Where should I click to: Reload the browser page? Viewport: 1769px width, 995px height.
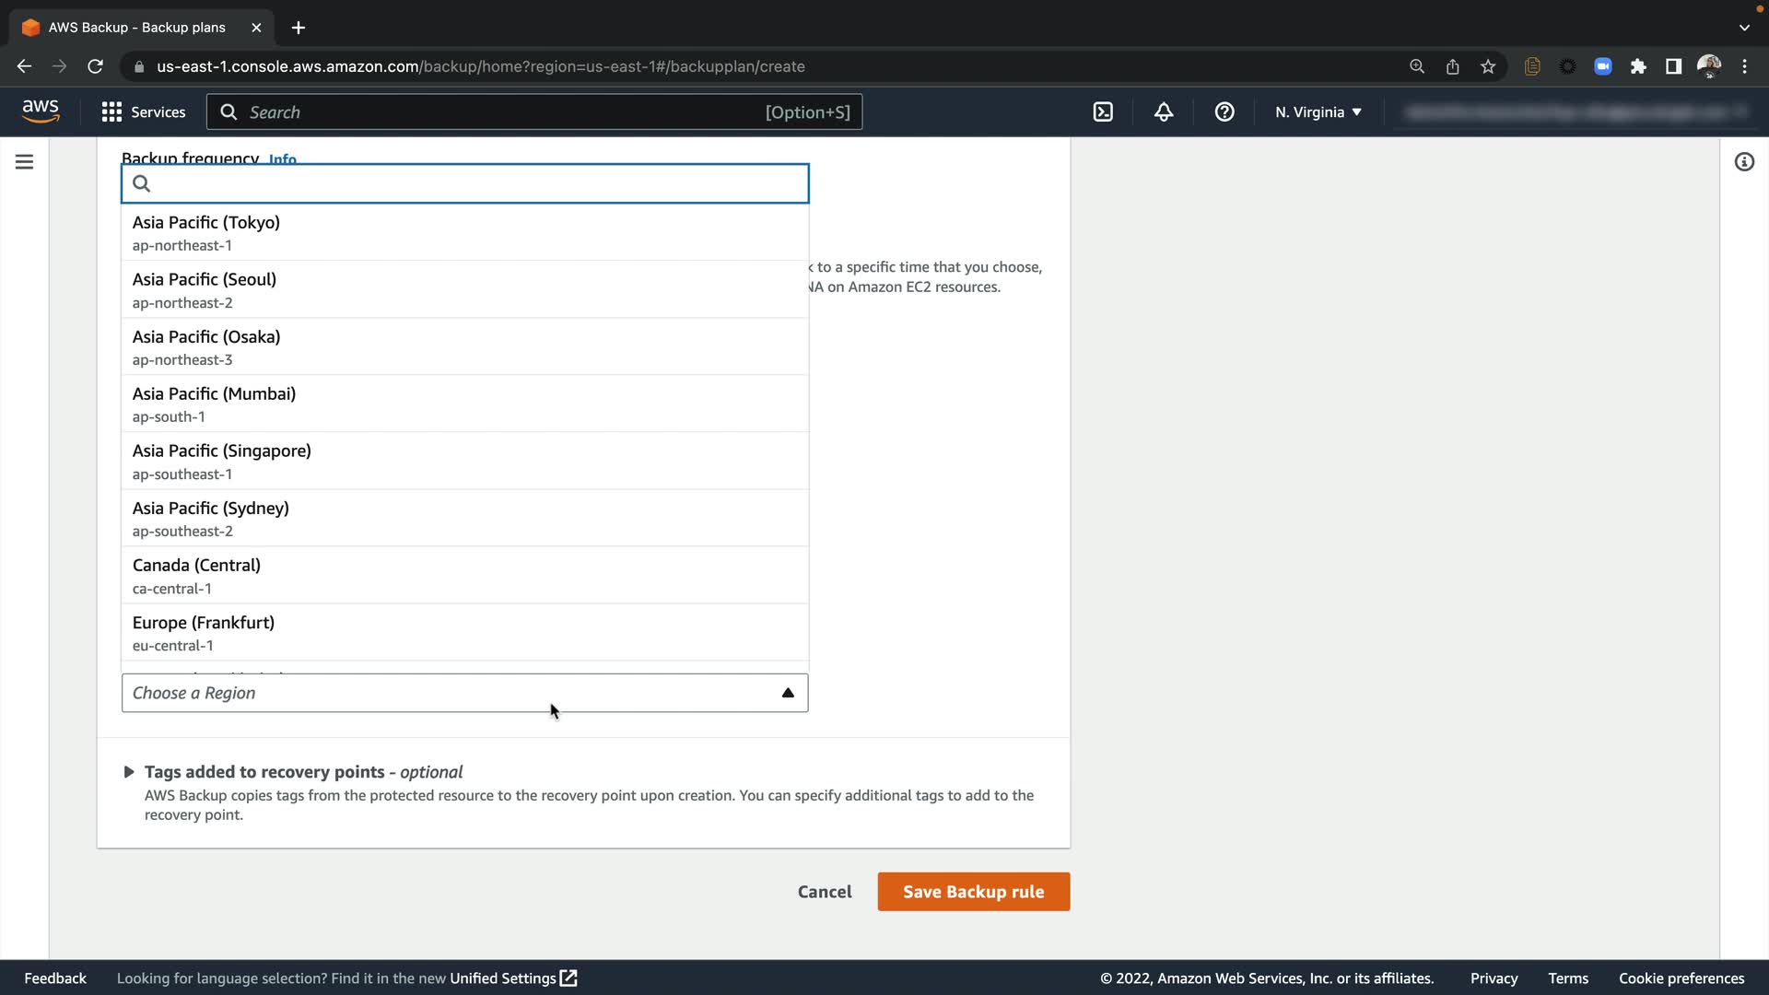[95, 66]
